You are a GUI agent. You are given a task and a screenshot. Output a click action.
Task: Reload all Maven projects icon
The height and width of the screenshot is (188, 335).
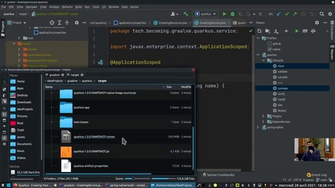pyautogui.click(x=260, y=31)
